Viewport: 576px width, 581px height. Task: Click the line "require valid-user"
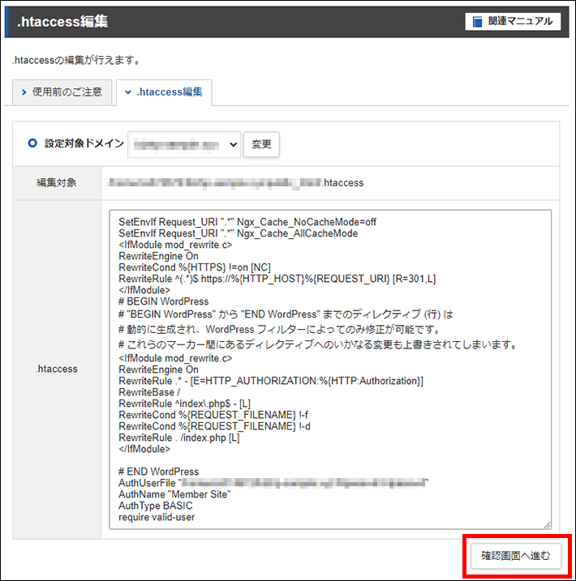point(157,517)
